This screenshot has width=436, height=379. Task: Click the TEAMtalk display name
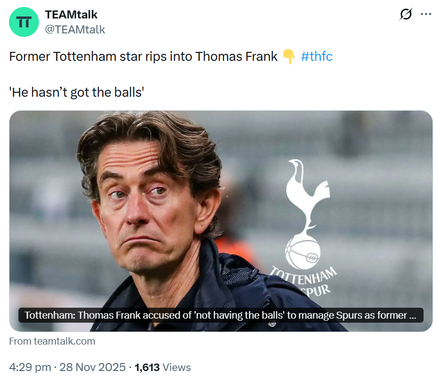pyautogui.click(x=71, y=14)
